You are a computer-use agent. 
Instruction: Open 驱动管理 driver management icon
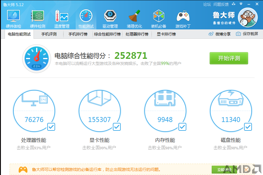pos(110,19)
